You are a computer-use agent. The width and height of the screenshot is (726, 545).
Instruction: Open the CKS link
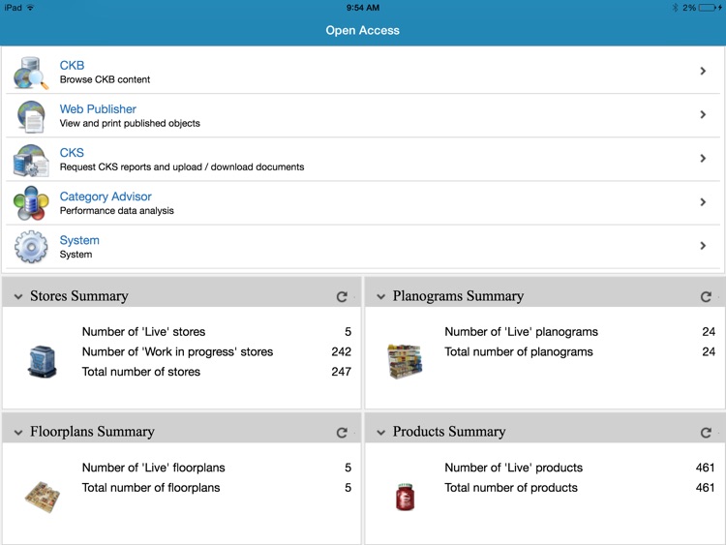[x=72, y=152]
